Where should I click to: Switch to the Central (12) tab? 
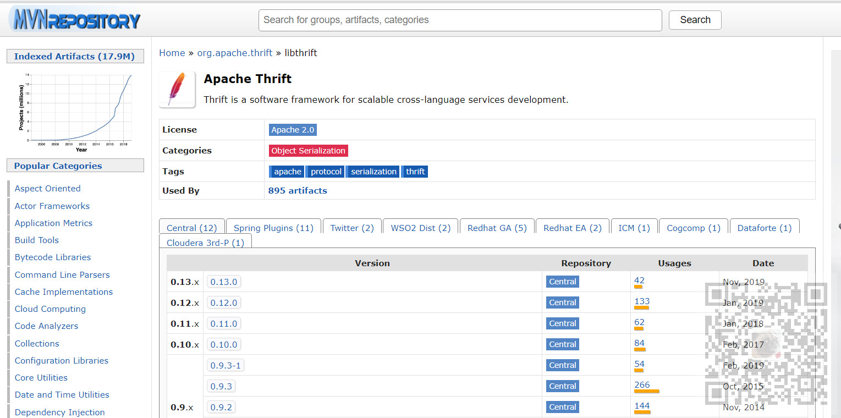[192, 228]
